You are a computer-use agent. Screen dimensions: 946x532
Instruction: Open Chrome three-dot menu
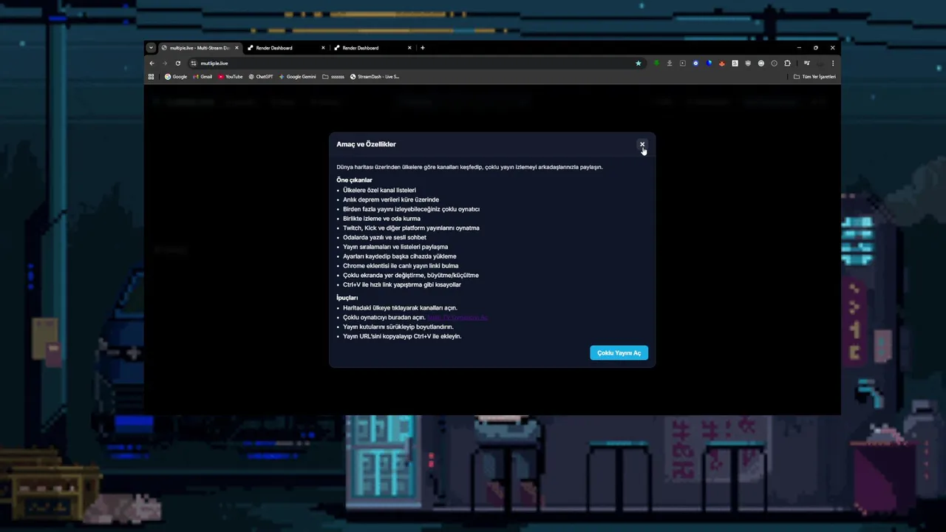pos(833,64)
